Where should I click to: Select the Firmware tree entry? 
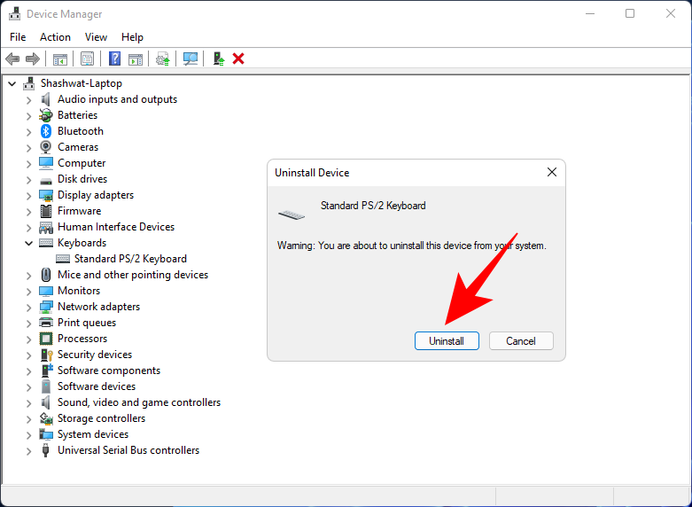tap(80, 211)
